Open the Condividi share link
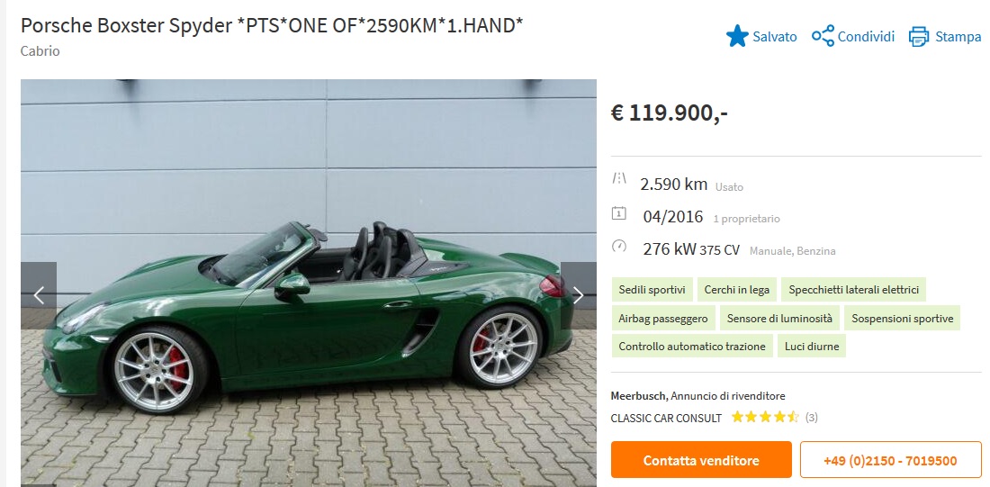This screenshot has width=990, height=487. [x=866, y=37]
